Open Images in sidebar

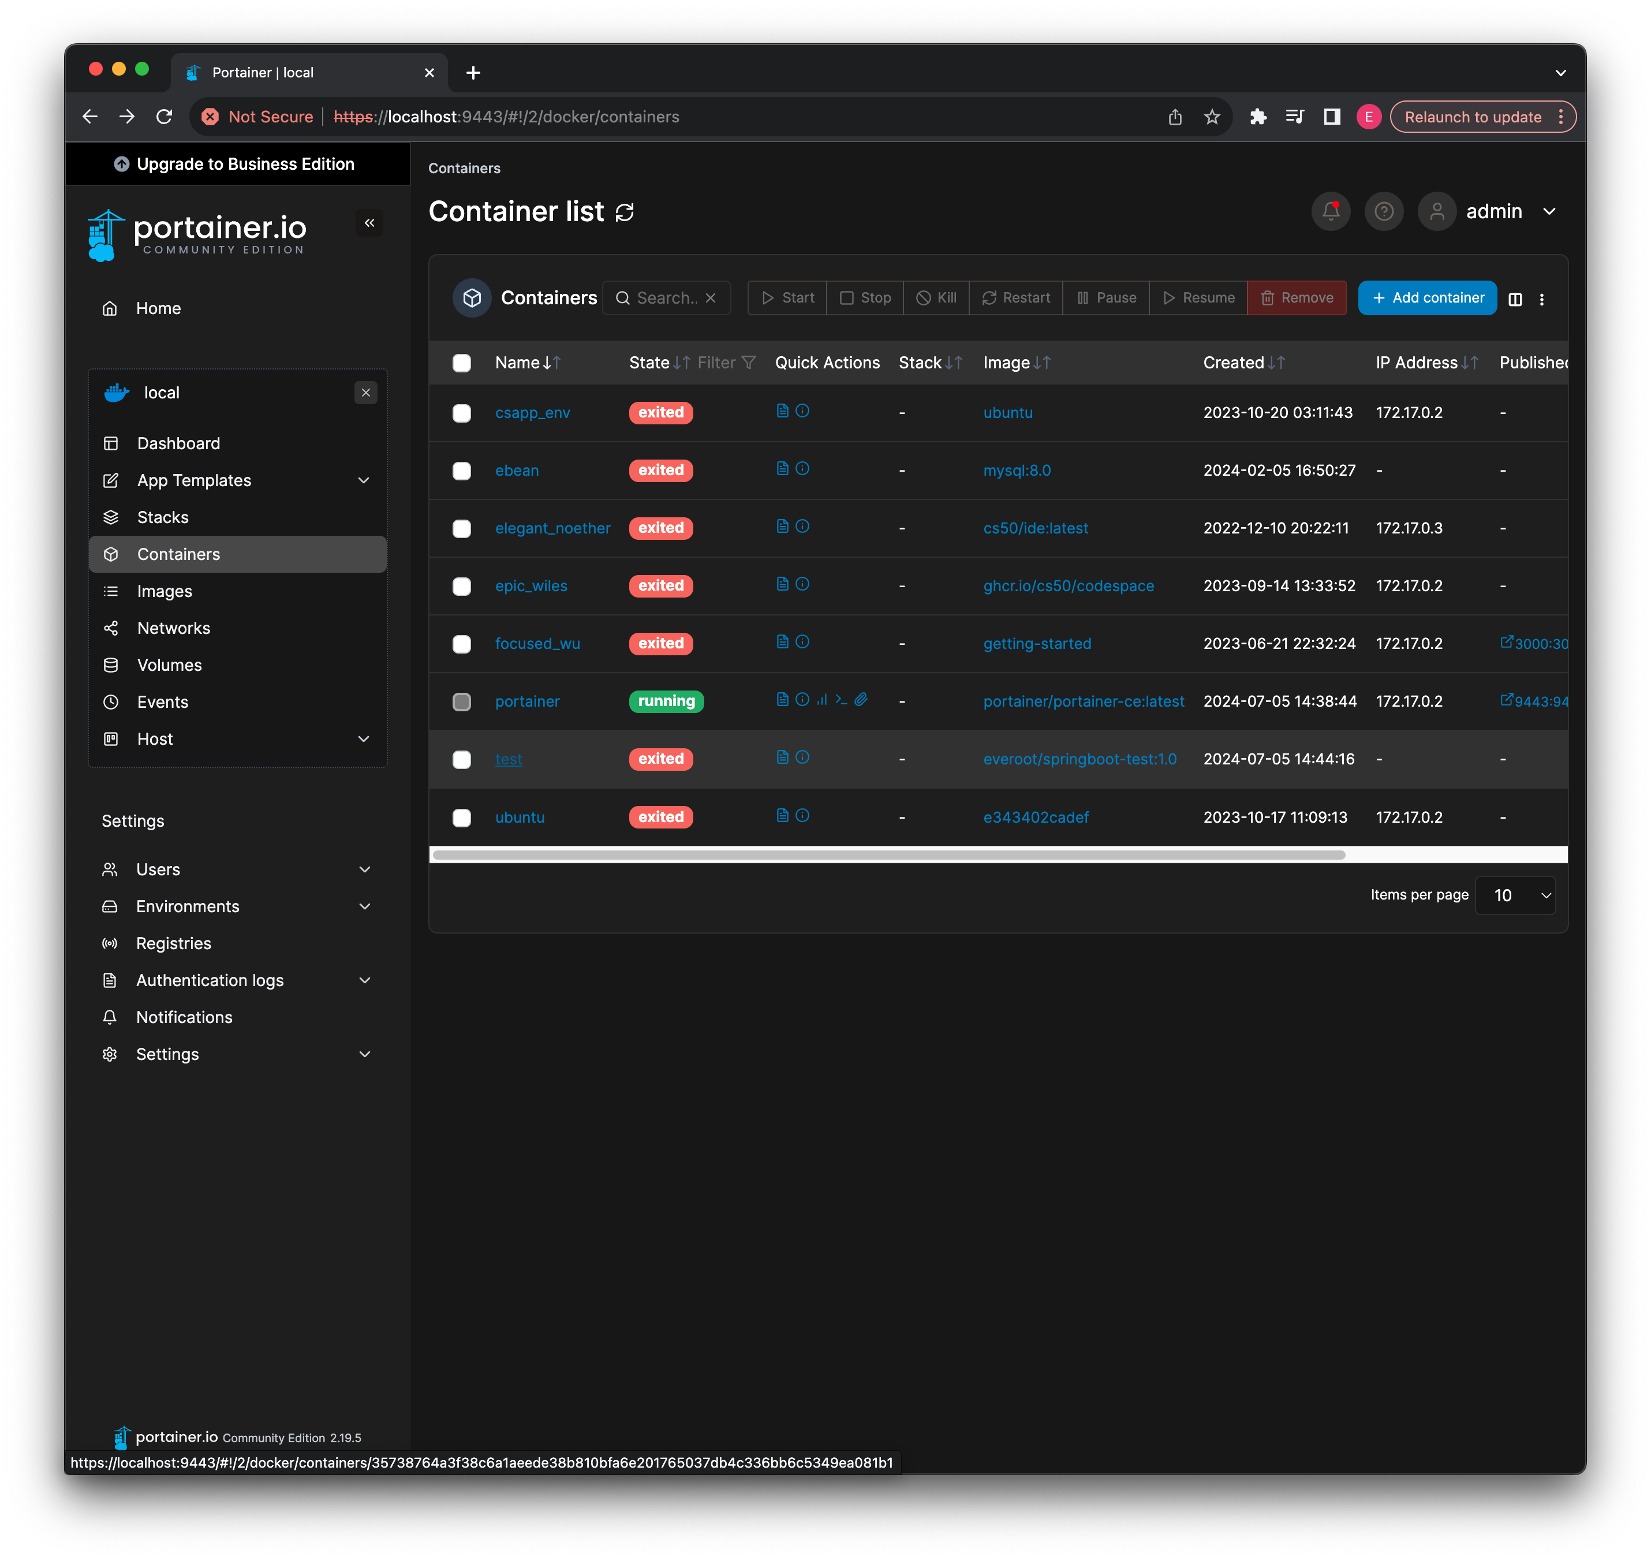237,591
